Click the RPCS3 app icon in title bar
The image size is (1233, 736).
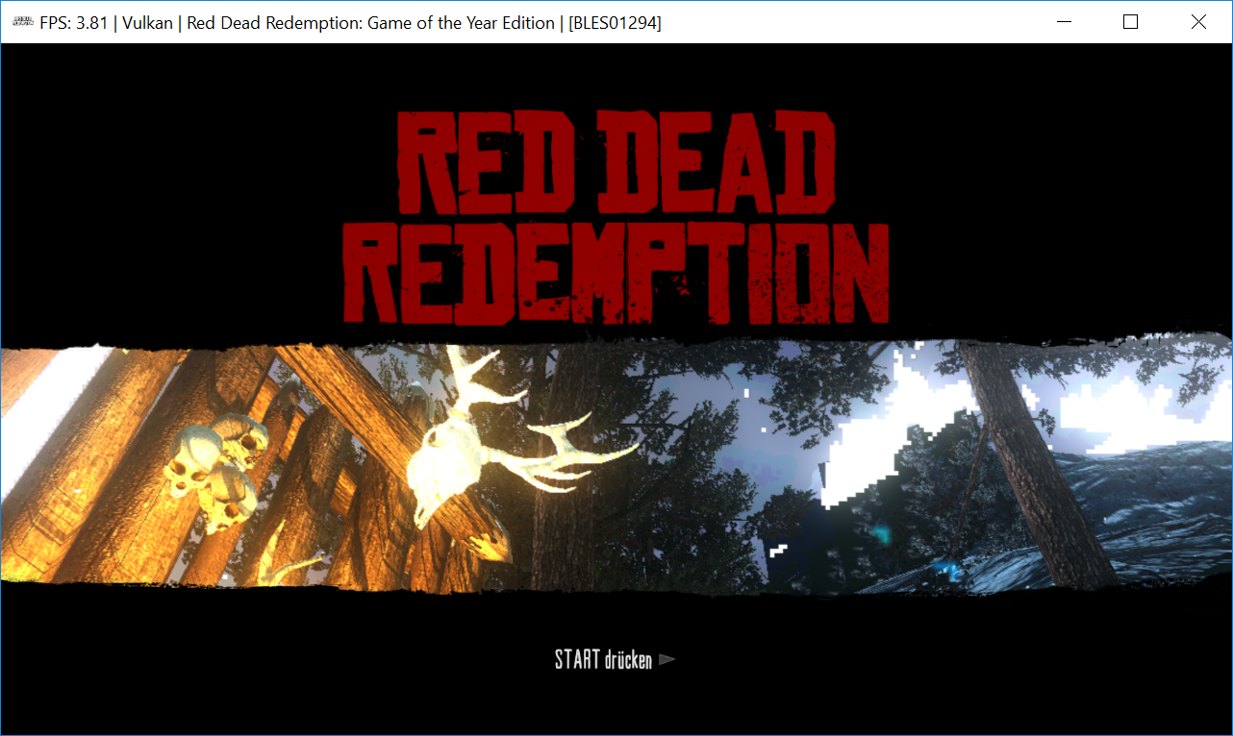(22, 22)
